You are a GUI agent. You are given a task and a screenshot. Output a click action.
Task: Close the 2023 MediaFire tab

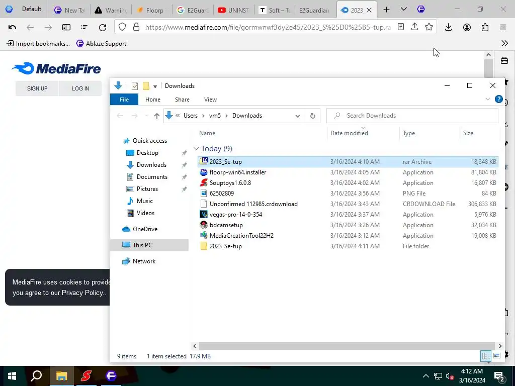click(x=369, y=10)
